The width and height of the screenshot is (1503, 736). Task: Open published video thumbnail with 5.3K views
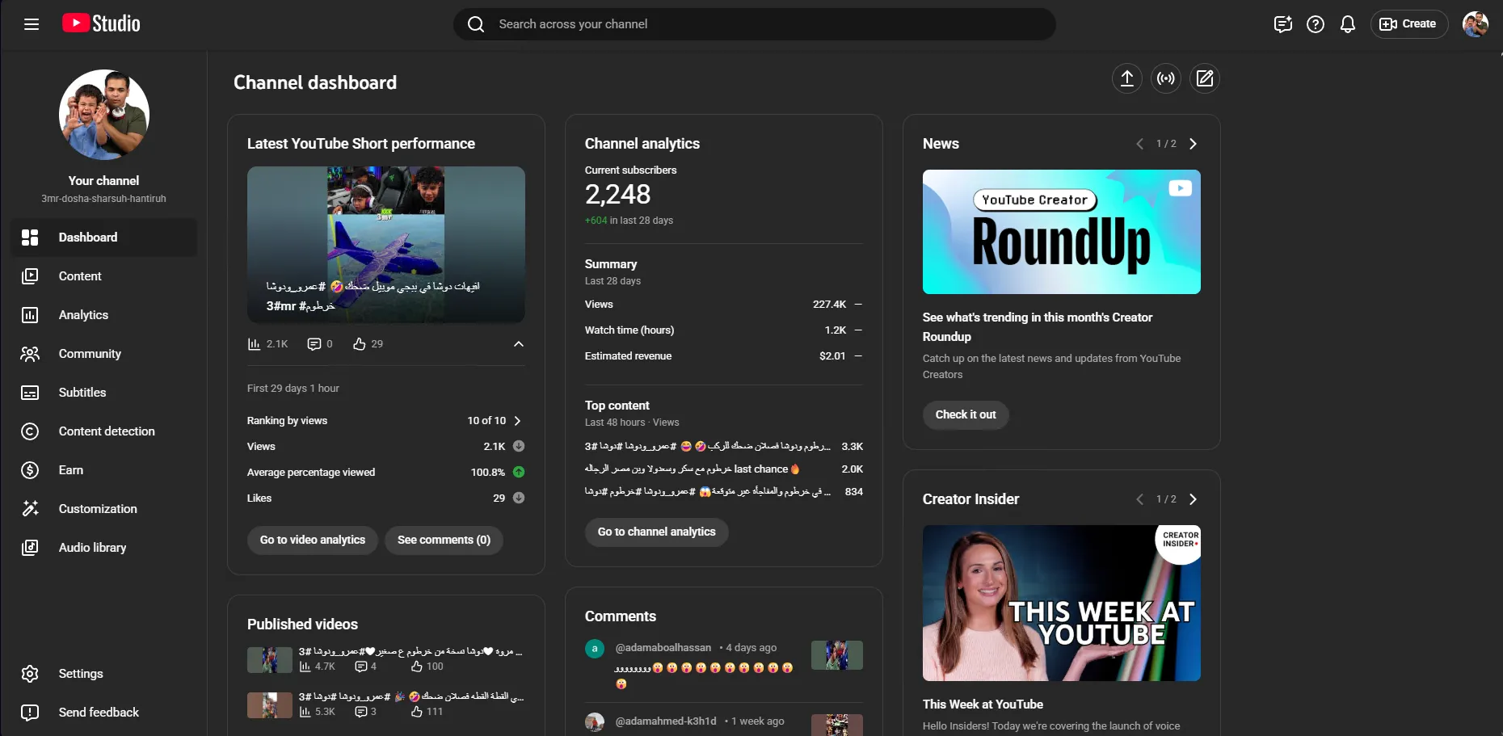tap(270, 704)
